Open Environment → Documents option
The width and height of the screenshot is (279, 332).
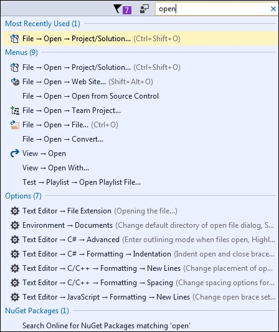coord(140,225)
